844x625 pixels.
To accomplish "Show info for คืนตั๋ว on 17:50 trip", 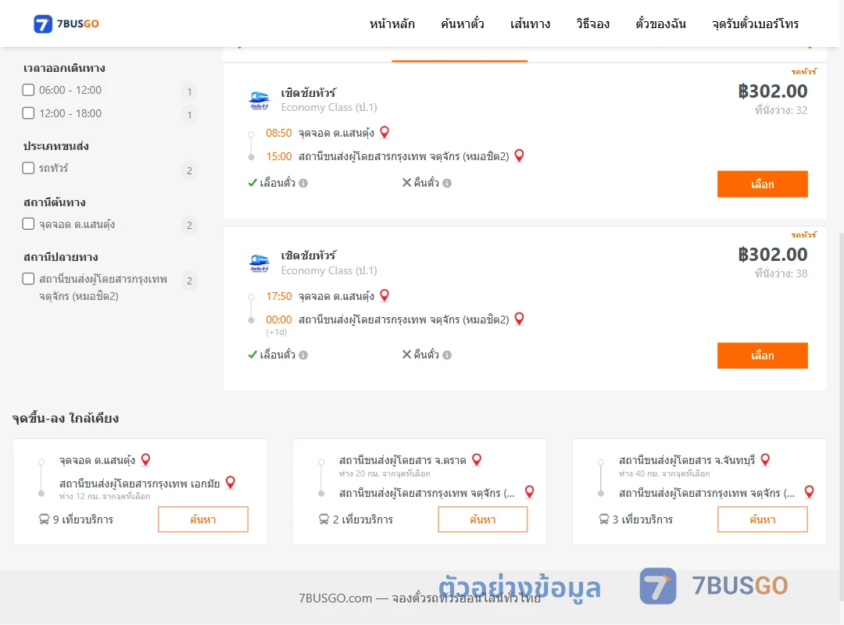I will pos(447,355).
